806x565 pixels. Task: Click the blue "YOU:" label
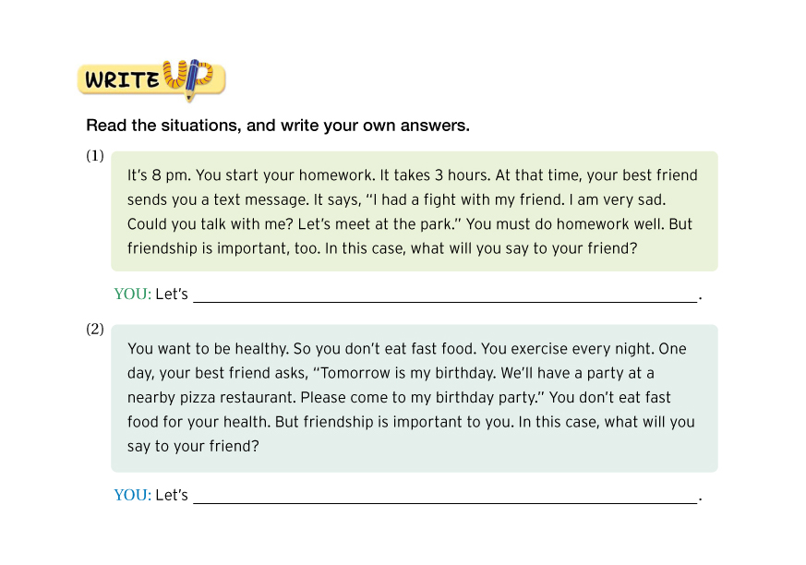coord(132,496)
